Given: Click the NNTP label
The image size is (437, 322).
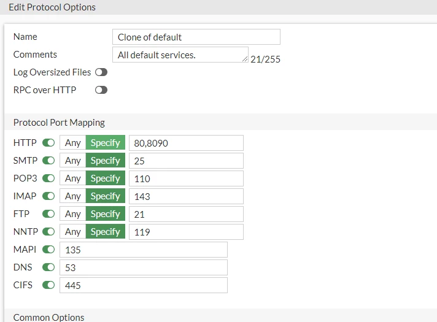Looking at the screenshot, I should (x=26, y=232).
